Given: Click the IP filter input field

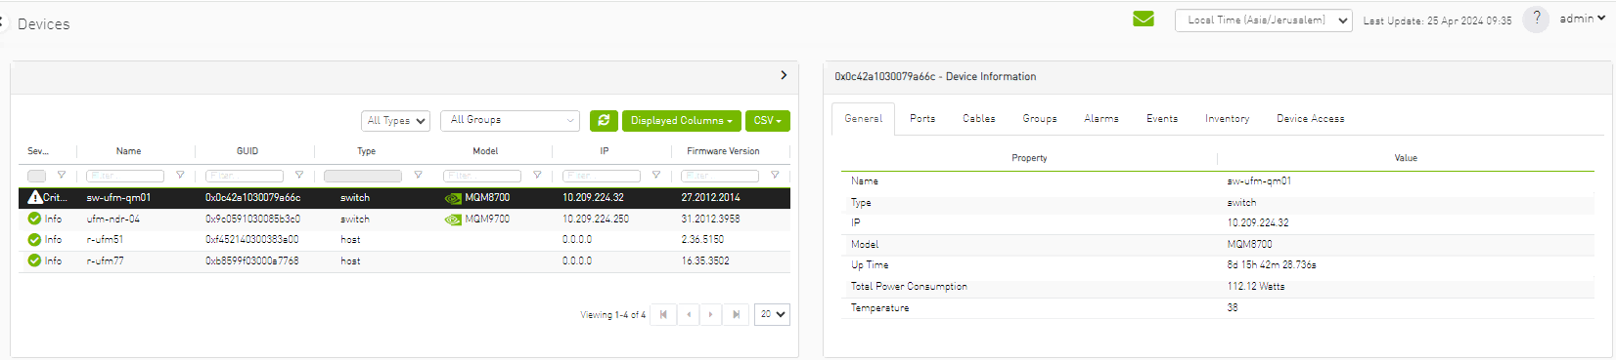Looking at the screenshot, I should coord(602,176).
